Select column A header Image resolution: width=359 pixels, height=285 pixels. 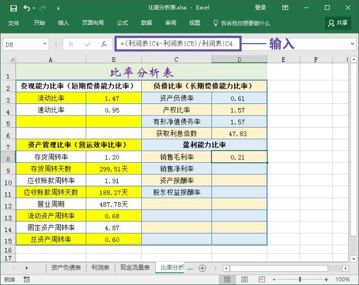tap(50, 59)
